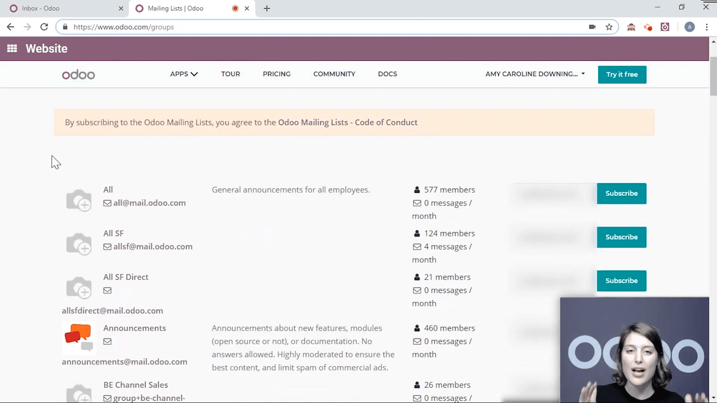
Task: Click the Announcements speech bubble image
Action: pyautogui.click(x=78, y=337)
